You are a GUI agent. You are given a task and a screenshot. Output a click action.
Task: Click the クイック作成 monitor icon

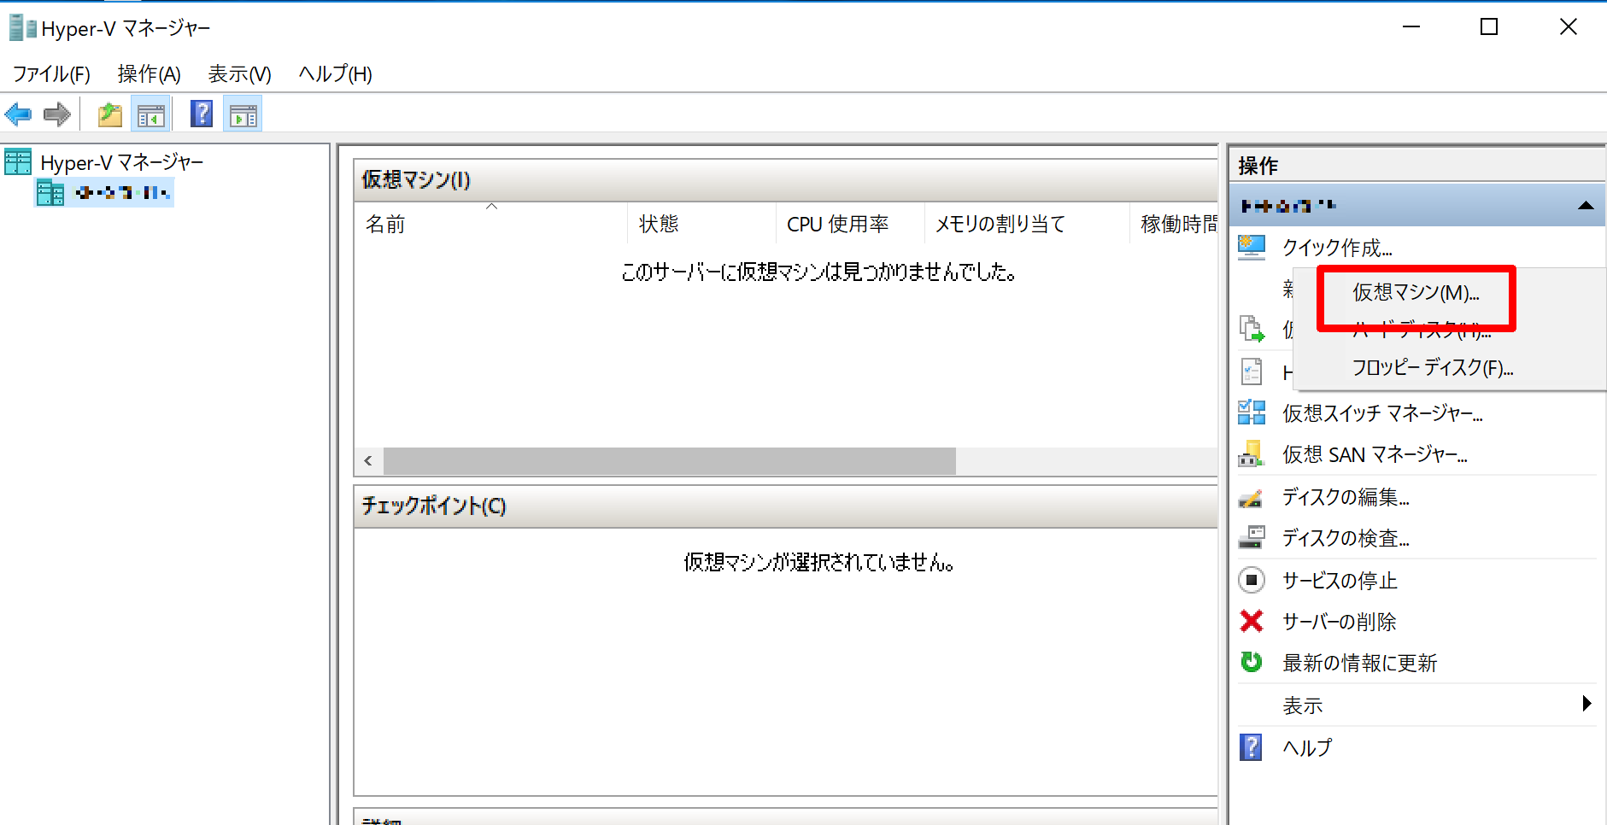tap(1252, 248)
